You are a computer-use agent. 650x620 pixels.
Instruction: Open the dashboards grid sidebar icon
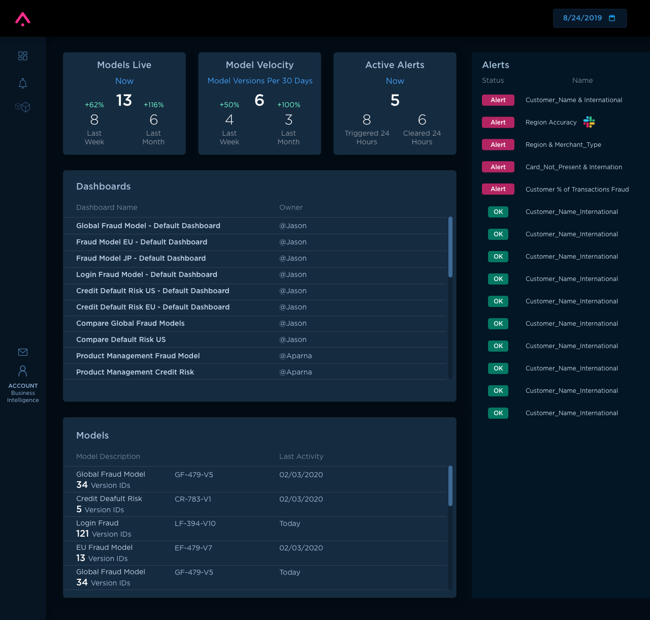coord(23,56)
